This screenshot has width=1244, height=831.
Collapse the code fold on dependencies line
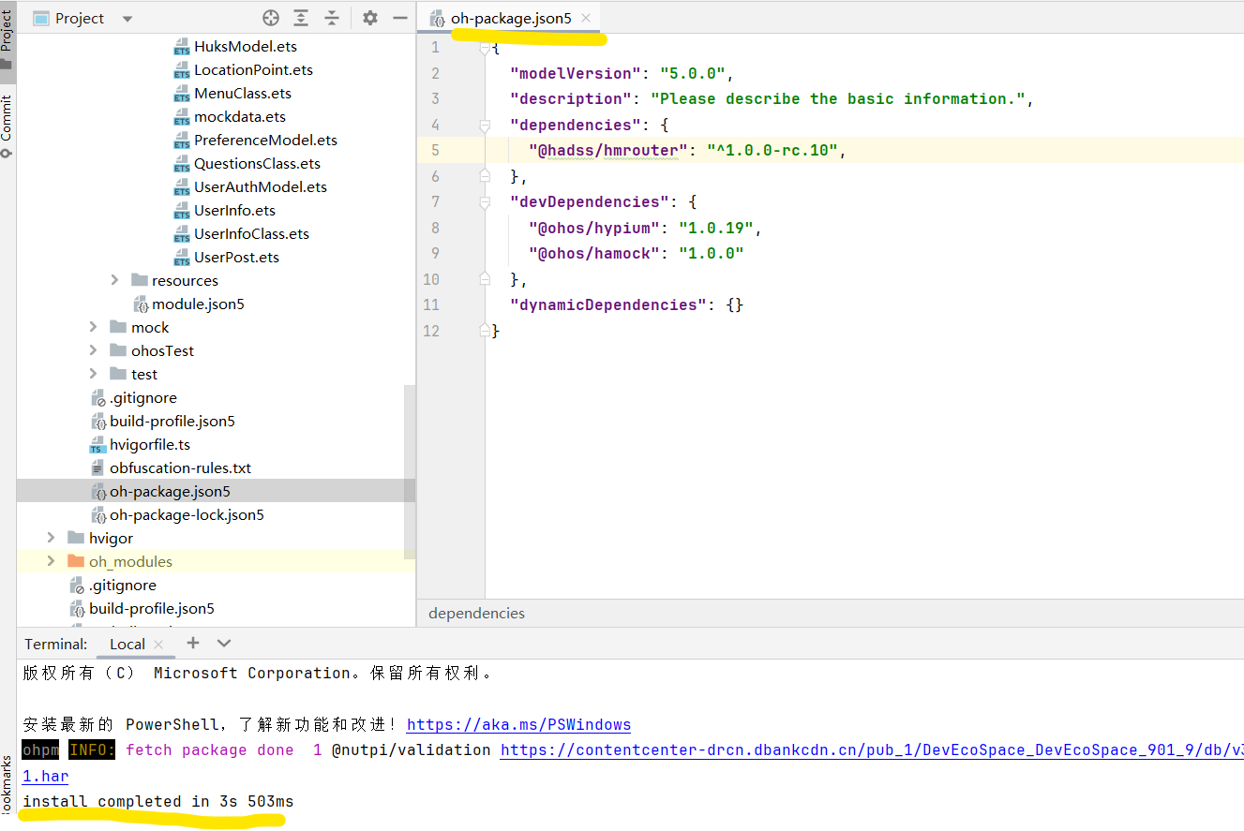click(484, 123)
